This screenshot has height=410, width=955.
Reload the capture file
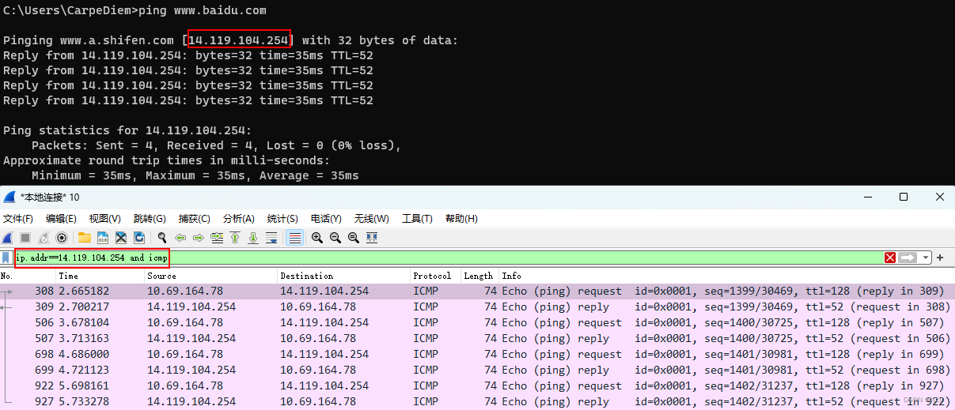139,238
